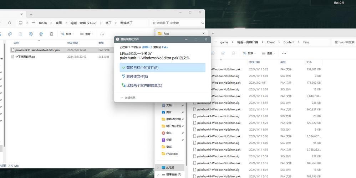Click delete trash icon in 游戏补丁 toolbar

click(x=51, y=34)
